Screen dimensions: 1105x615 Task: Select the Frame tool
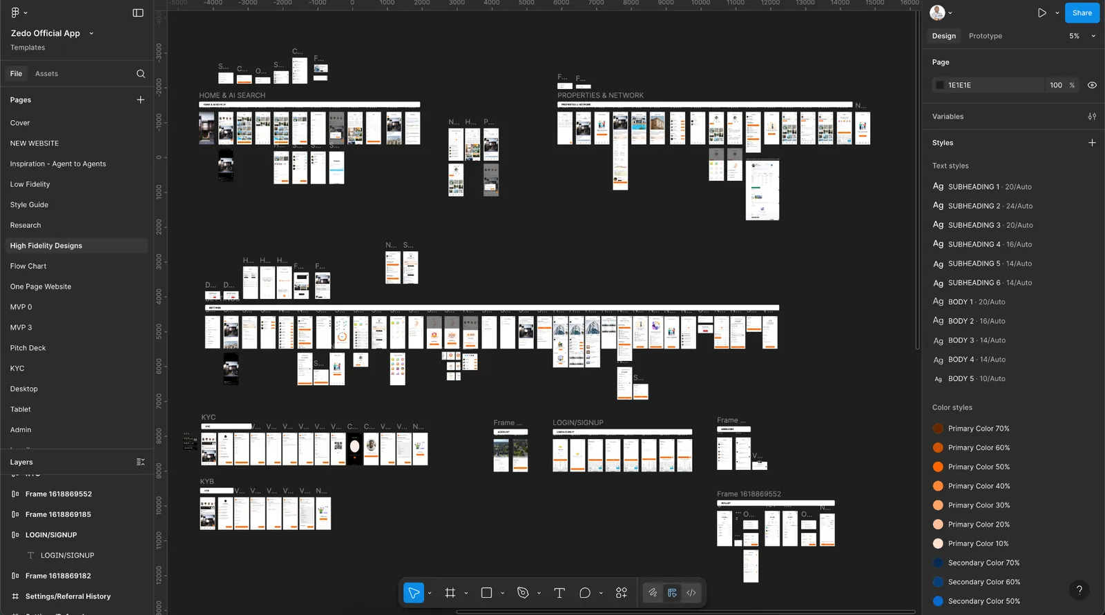[x=450, y=593]
